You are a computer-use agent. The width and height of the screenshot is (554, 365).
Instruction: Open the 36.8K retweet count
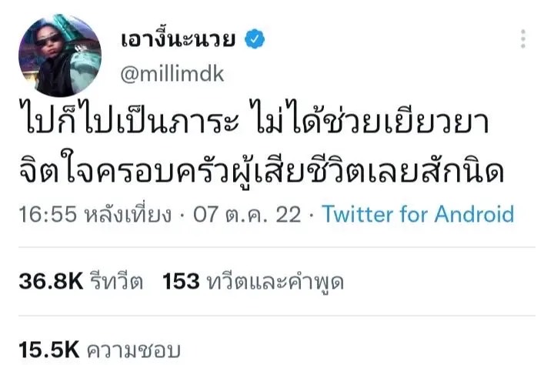pos(50,283)
